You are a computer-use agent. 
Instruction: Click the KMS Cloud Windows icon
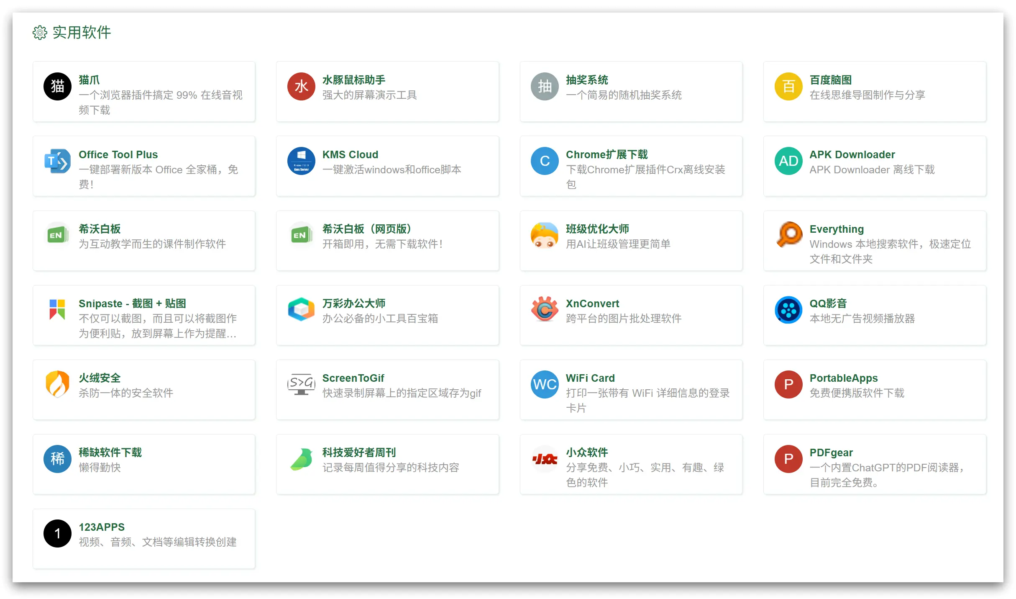coord(301,161)
